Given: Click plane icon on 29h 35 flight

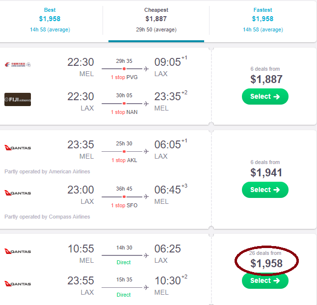Looking at the screenshot, I should (x=146, y=69).
